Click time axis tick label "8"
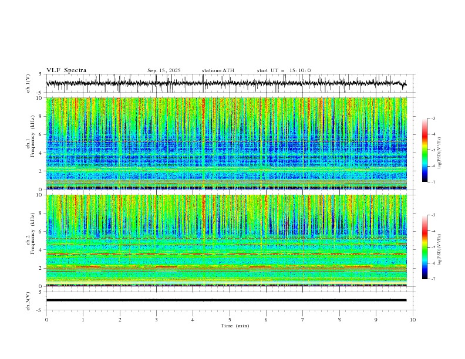This screenshot has height=359, width=465. click(x=339, y=320)
